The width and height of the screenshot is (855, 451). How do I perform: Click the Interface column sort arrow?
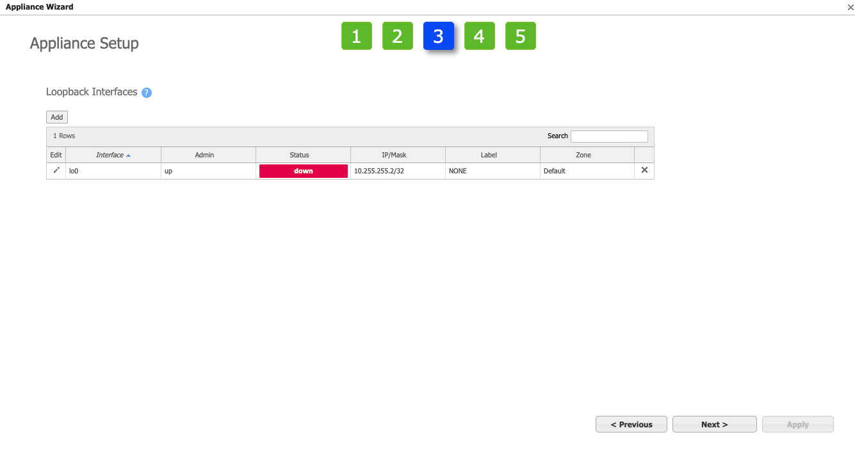click(x=127, y=154)
